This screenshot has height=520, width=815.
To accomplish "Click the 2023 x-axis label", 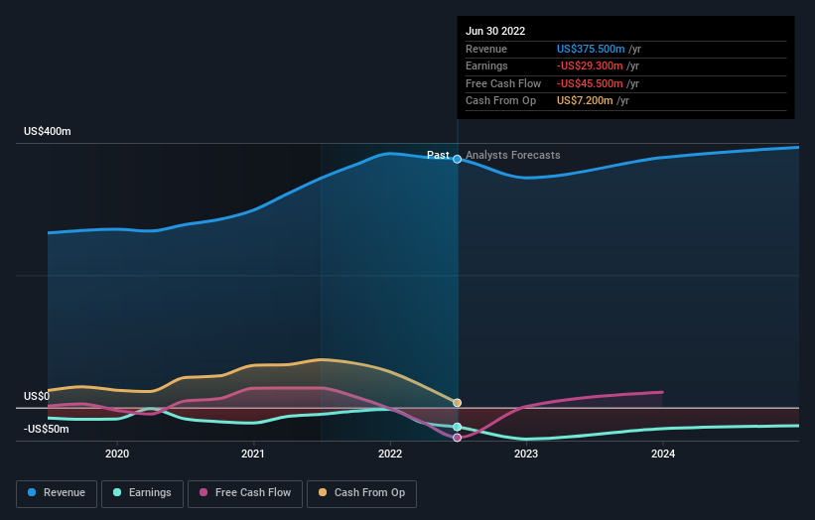I will (x=526, y=455).
